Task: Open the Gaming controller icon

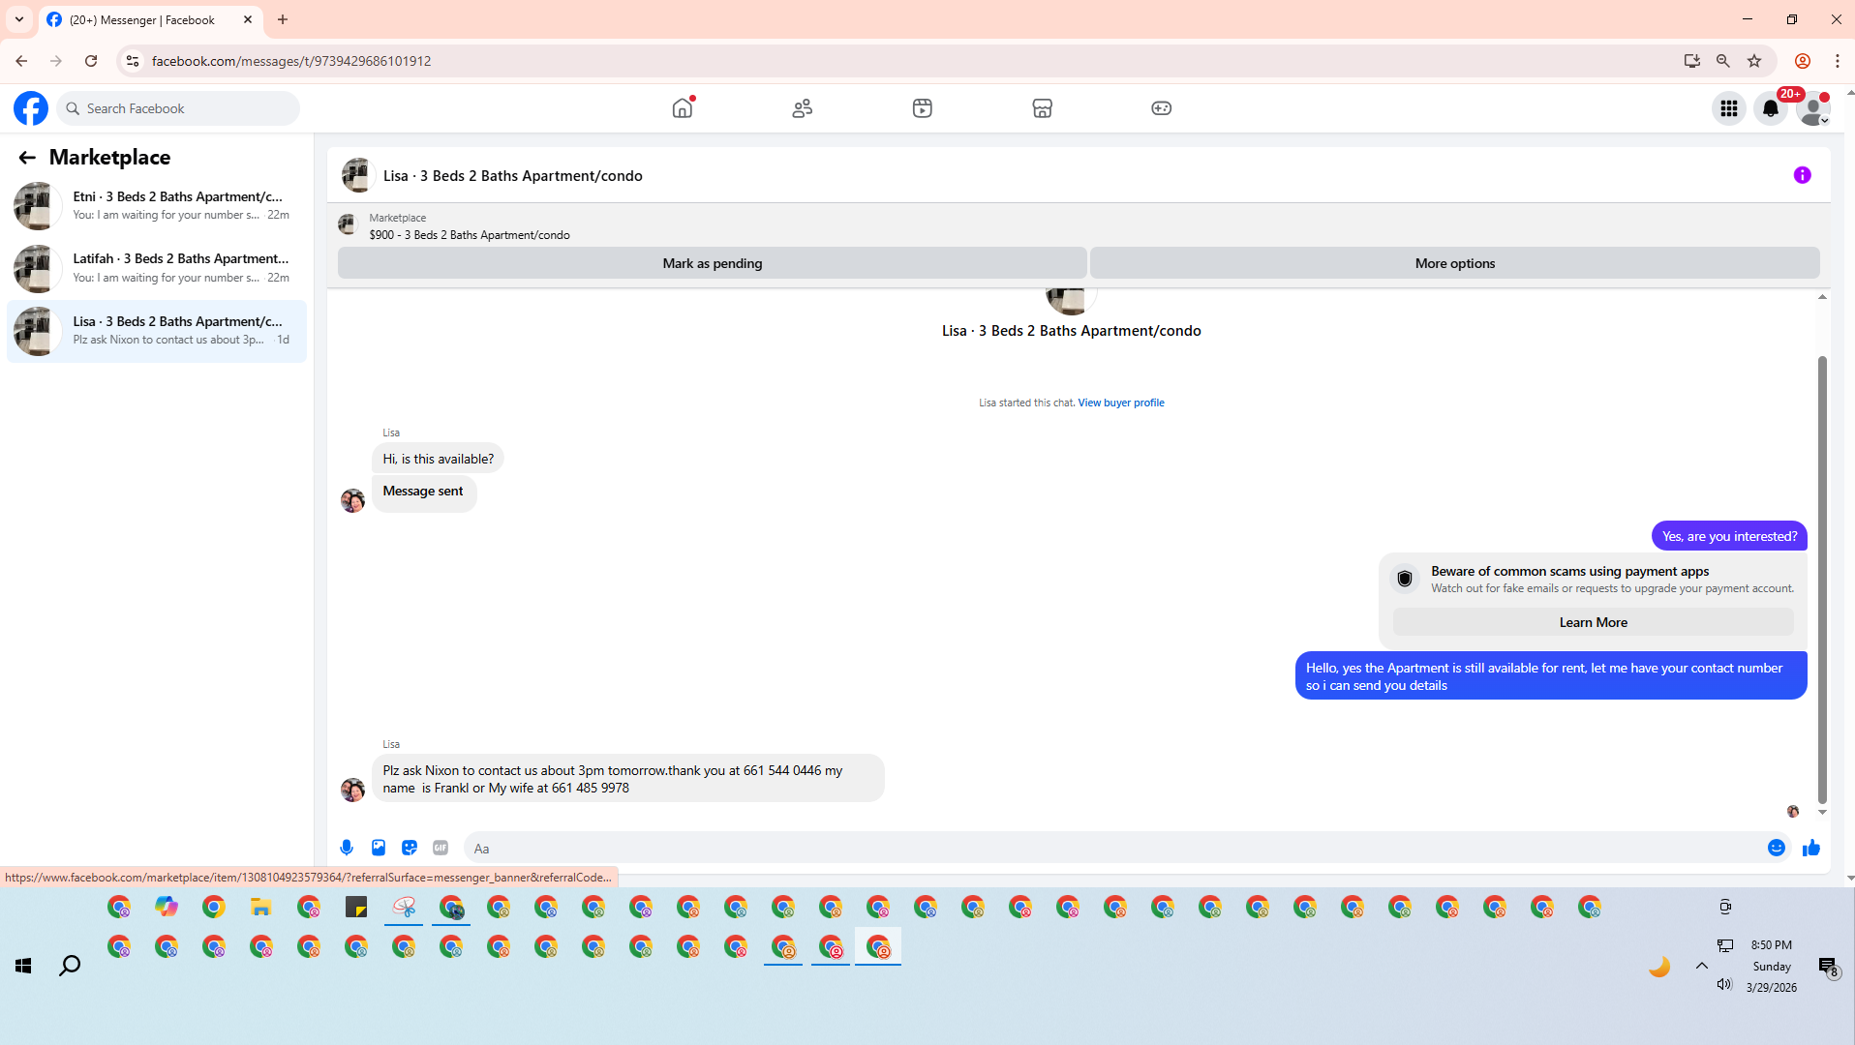Action: point(1162,108)
